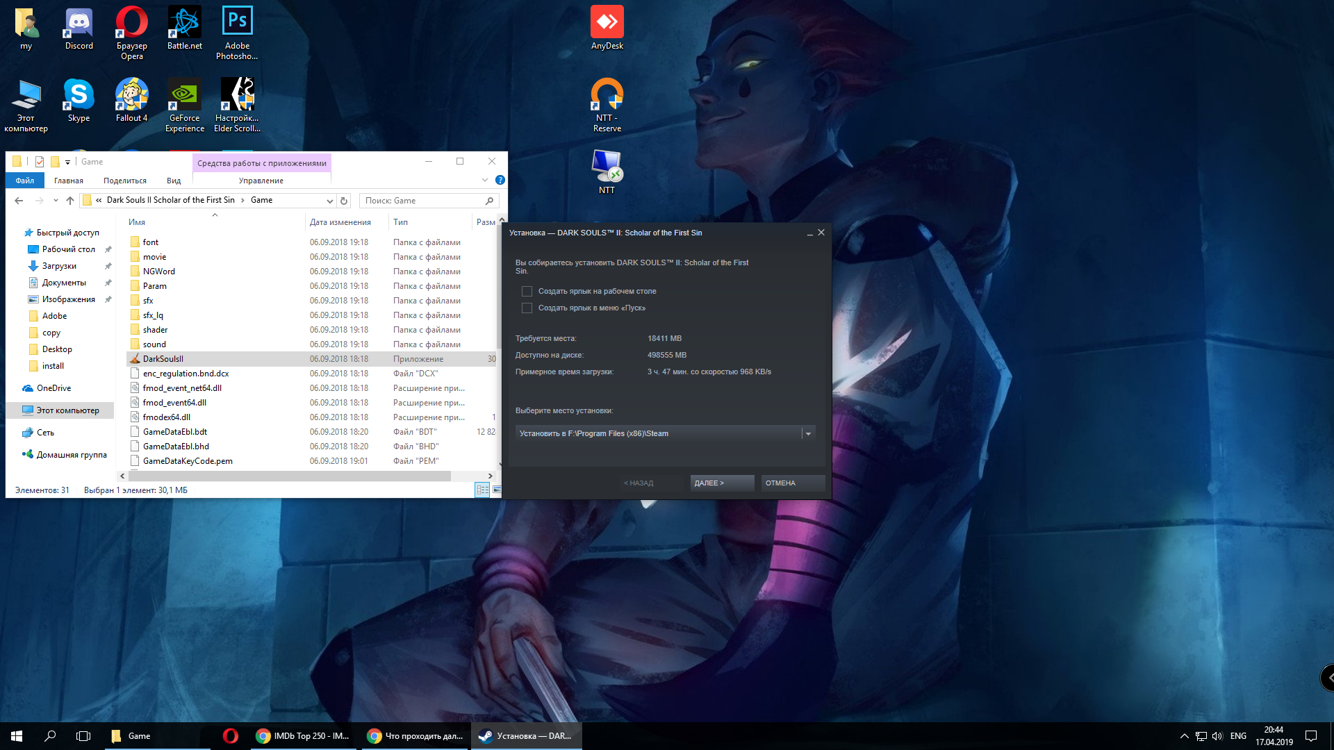Open the notification center icon
Viewport: 1334px width, 750px height.
(x=1312, y=736)
